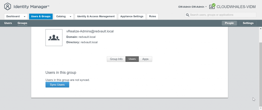Open the Appliance Settings tab
Screen dimensions: 262x110
132,16
